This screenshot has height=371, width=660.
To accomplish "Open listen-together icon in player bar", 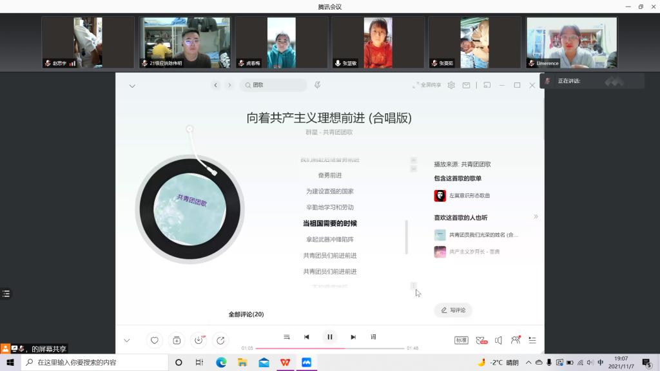I will tap(515, 340).
